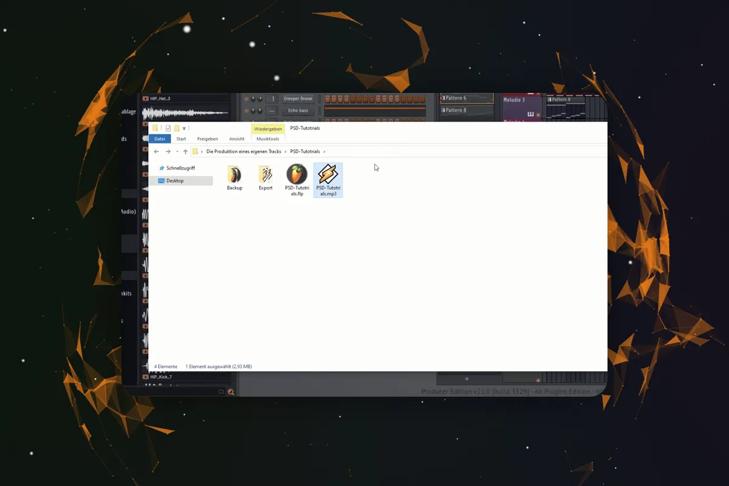Select Pattern 6 in the pattern picker
The image size is (729, 486).
(x=466, y=98)
